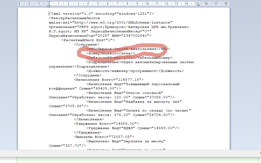Click the 'инженер-программист' position text
The height and width of the screenshot is (163, 261).
pos(134,71)
